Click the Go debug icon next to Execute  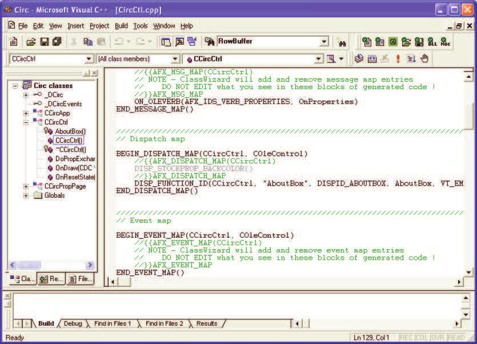(x=411, y=58)
